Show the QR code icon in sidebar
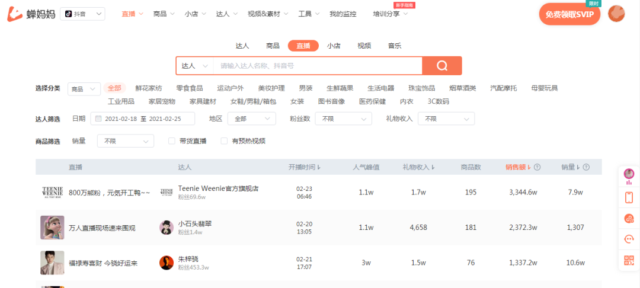The image size is (640, 288). click(x=629, y=260)
